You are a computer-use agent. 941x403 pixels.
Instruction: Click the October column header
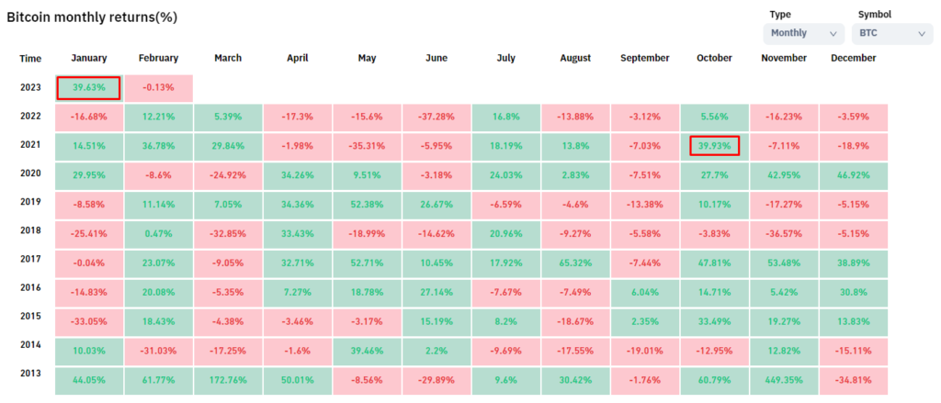coord(714,58)
